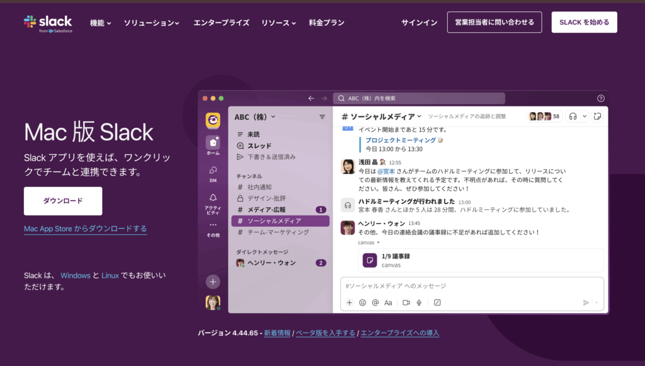Click the #ソーシャルメディア message input field
Image resolution: width=645 pixels, height=366 pixels.
[472, 286]
